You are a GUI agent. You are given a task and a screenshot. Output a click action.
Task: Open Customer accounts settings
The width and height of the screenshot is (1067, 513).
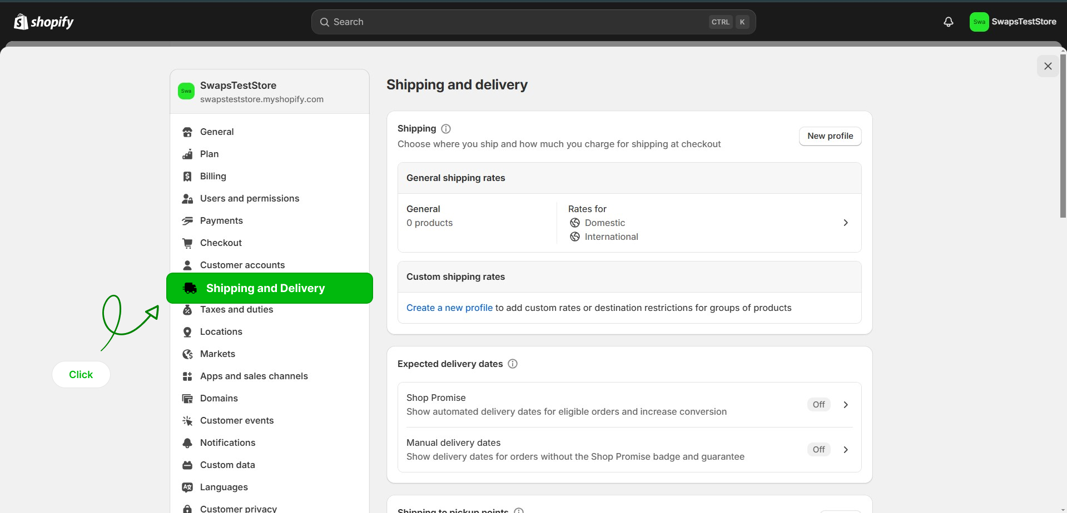pos(270,265)
